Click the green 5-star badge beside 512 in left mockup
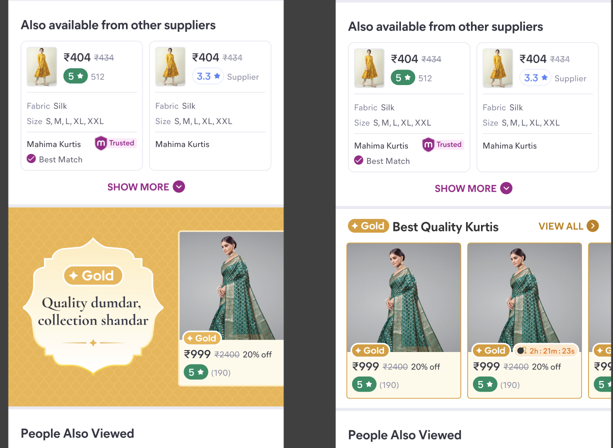Screen dimensions: 613x448 pos(75,76)
